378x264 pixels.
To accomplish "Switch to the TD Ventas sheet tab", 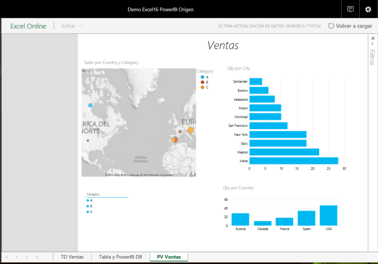I will pos(73,257).
